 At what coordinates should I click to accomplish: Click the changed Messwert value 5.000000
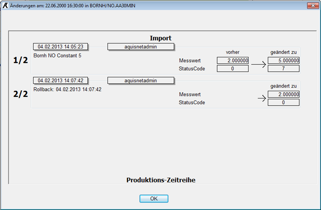(283, 61)
